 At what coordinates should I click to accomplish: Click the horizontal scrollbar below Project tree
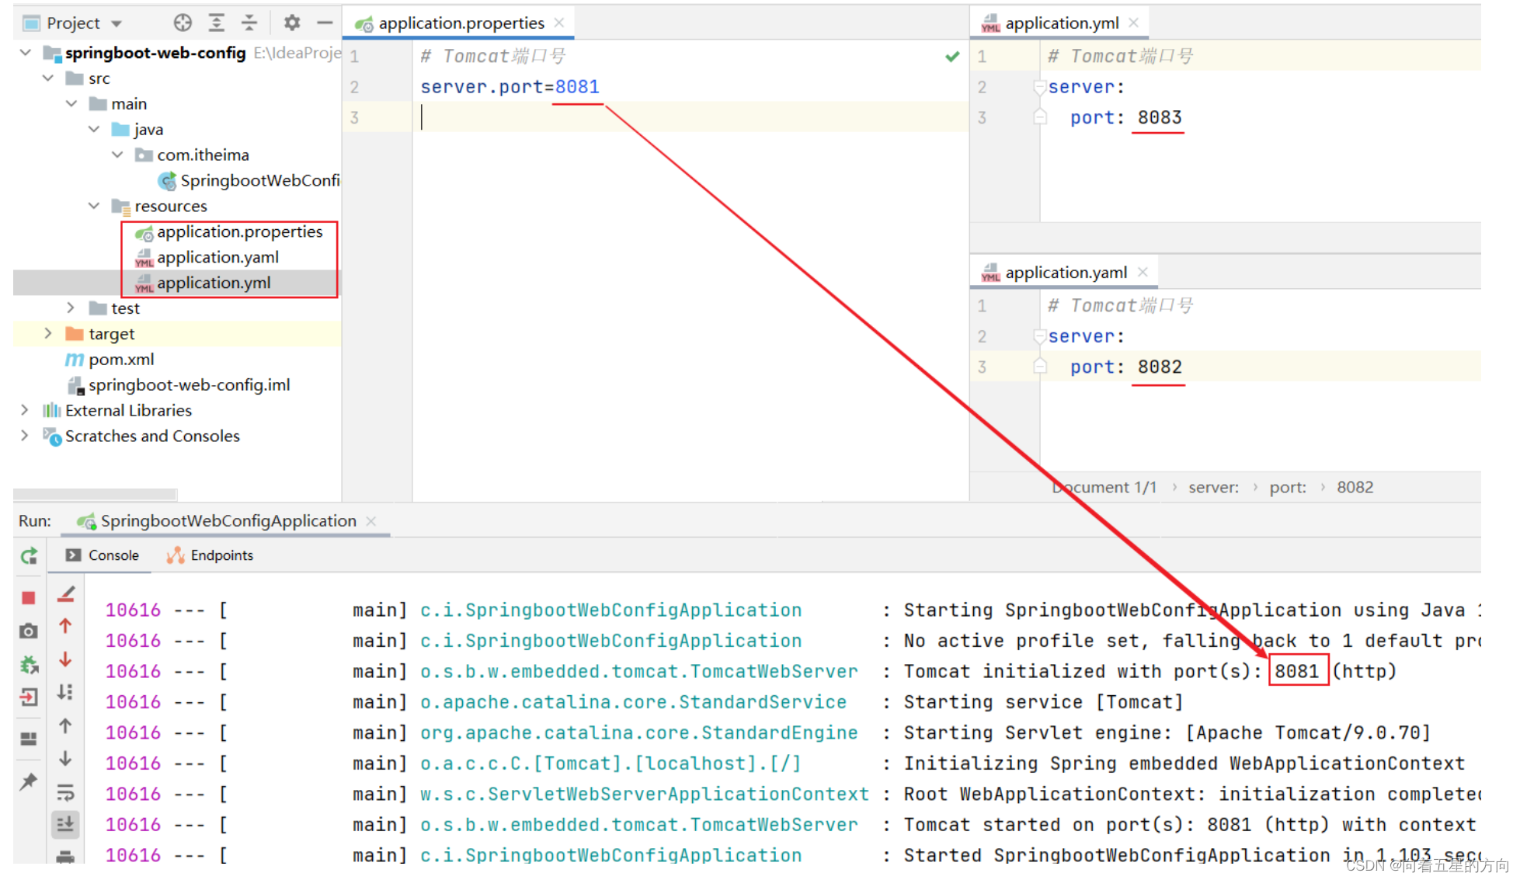pos(93,493)
